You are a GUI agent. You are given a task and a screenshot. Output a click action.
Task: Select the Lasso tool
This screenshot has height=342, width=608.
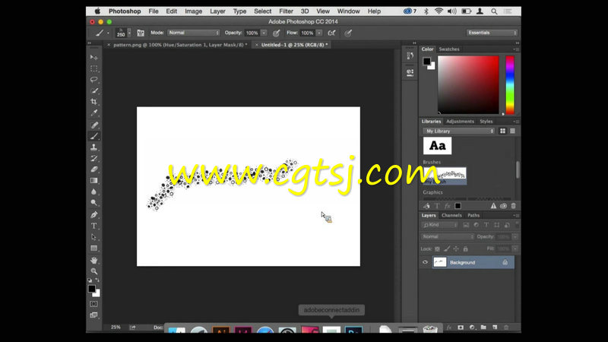click(93, 80)
